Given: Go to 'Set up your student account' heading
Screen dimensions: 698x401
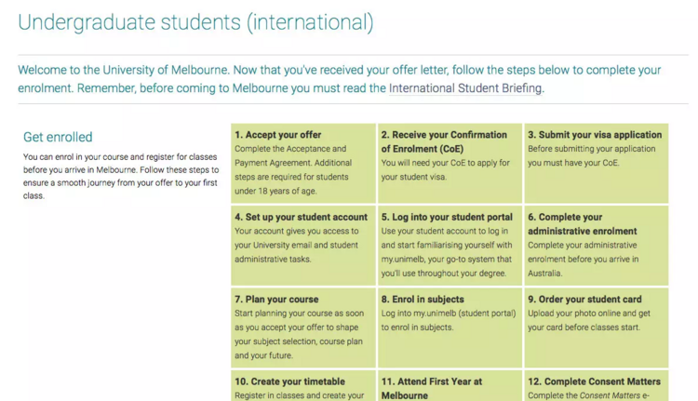Looking at the screenshot, I should pos(301,218).
